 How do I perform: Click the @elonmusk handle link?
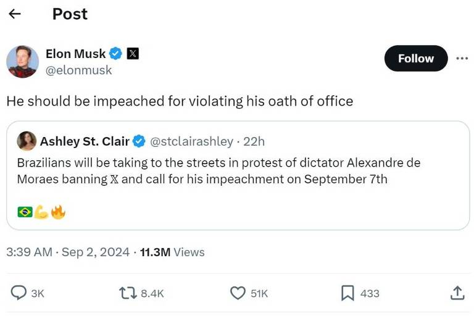click(78, 70)
